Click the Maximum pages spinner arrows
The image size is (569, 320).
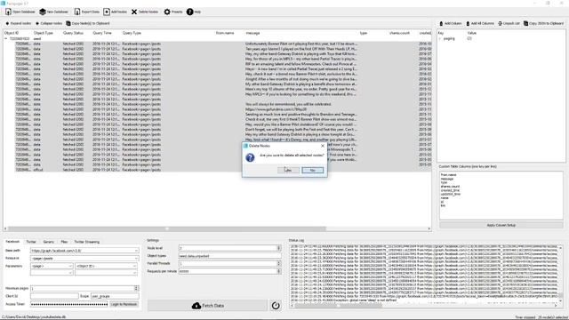pyautogui.click(x=136, y=288)
